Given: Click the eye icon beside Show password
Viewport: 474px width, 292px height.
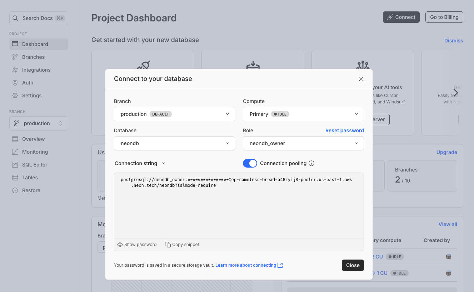Looking at the screenshot, I should click(120, 245).
